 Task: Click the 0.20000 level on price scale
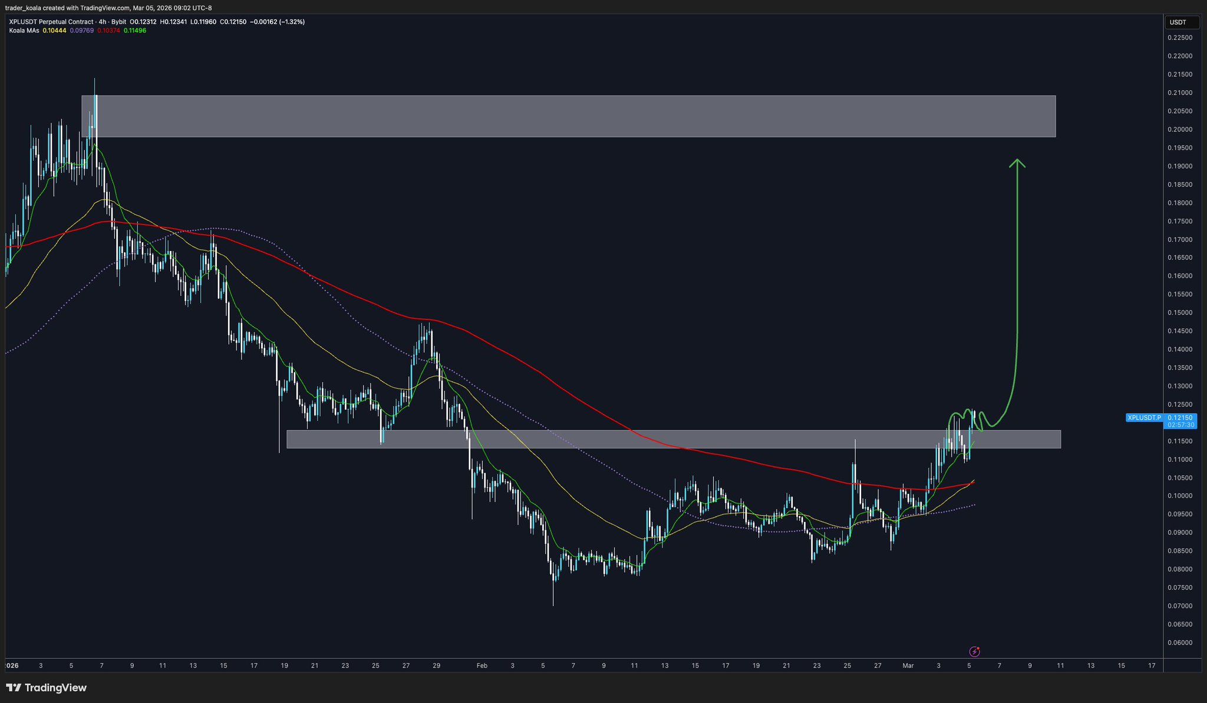1179,130
